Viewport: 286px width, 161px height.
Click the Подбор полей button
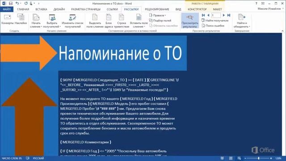point(160,21)
